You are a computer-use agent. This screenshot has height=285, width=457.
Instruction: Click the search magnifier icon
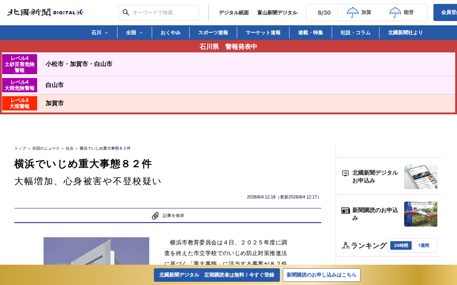(x=126, y=12)
